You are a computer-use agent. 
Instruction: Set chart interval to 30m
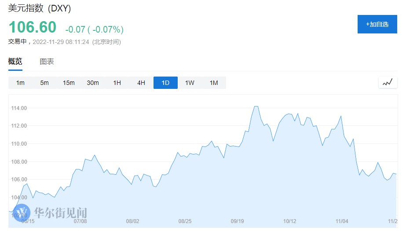coord(93,83)
